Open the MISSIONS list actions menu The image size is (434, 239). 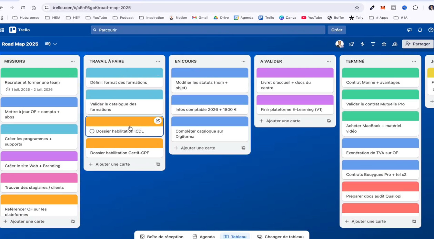tap(73, 61)
